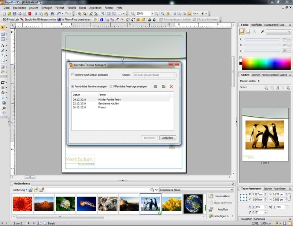Screen dimensions: 293x226
Task: Click the Save disk icon
Action: (x=14, y=14)
